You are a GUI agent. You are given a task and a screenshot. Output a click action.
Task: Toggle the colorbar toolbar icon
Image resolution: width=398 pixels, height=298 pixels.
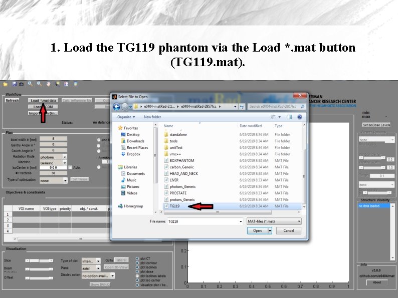[75, 84]
